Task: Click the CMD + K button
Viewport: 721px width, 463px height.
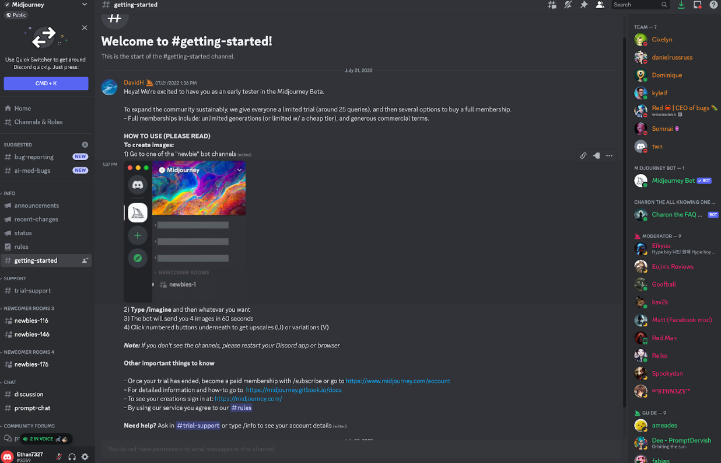Action: (x=46, y=83)
